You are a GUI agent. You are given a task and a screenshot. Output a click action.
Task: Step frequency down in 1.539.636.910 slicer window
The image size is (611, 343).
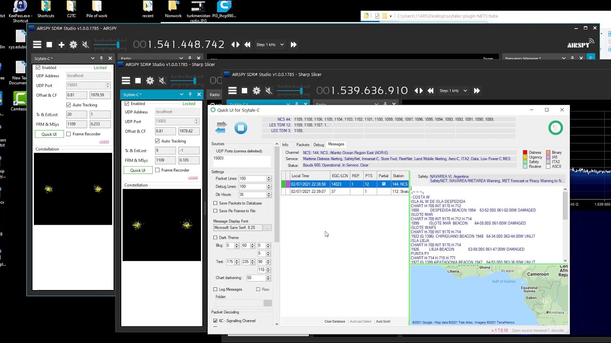click(431, 91)
